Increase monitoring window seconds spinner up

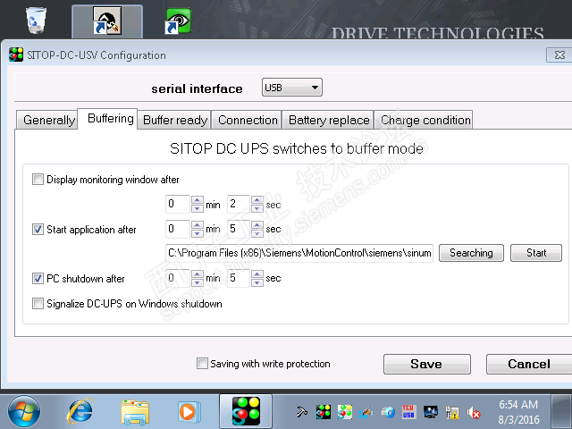(x=257, y=200)
